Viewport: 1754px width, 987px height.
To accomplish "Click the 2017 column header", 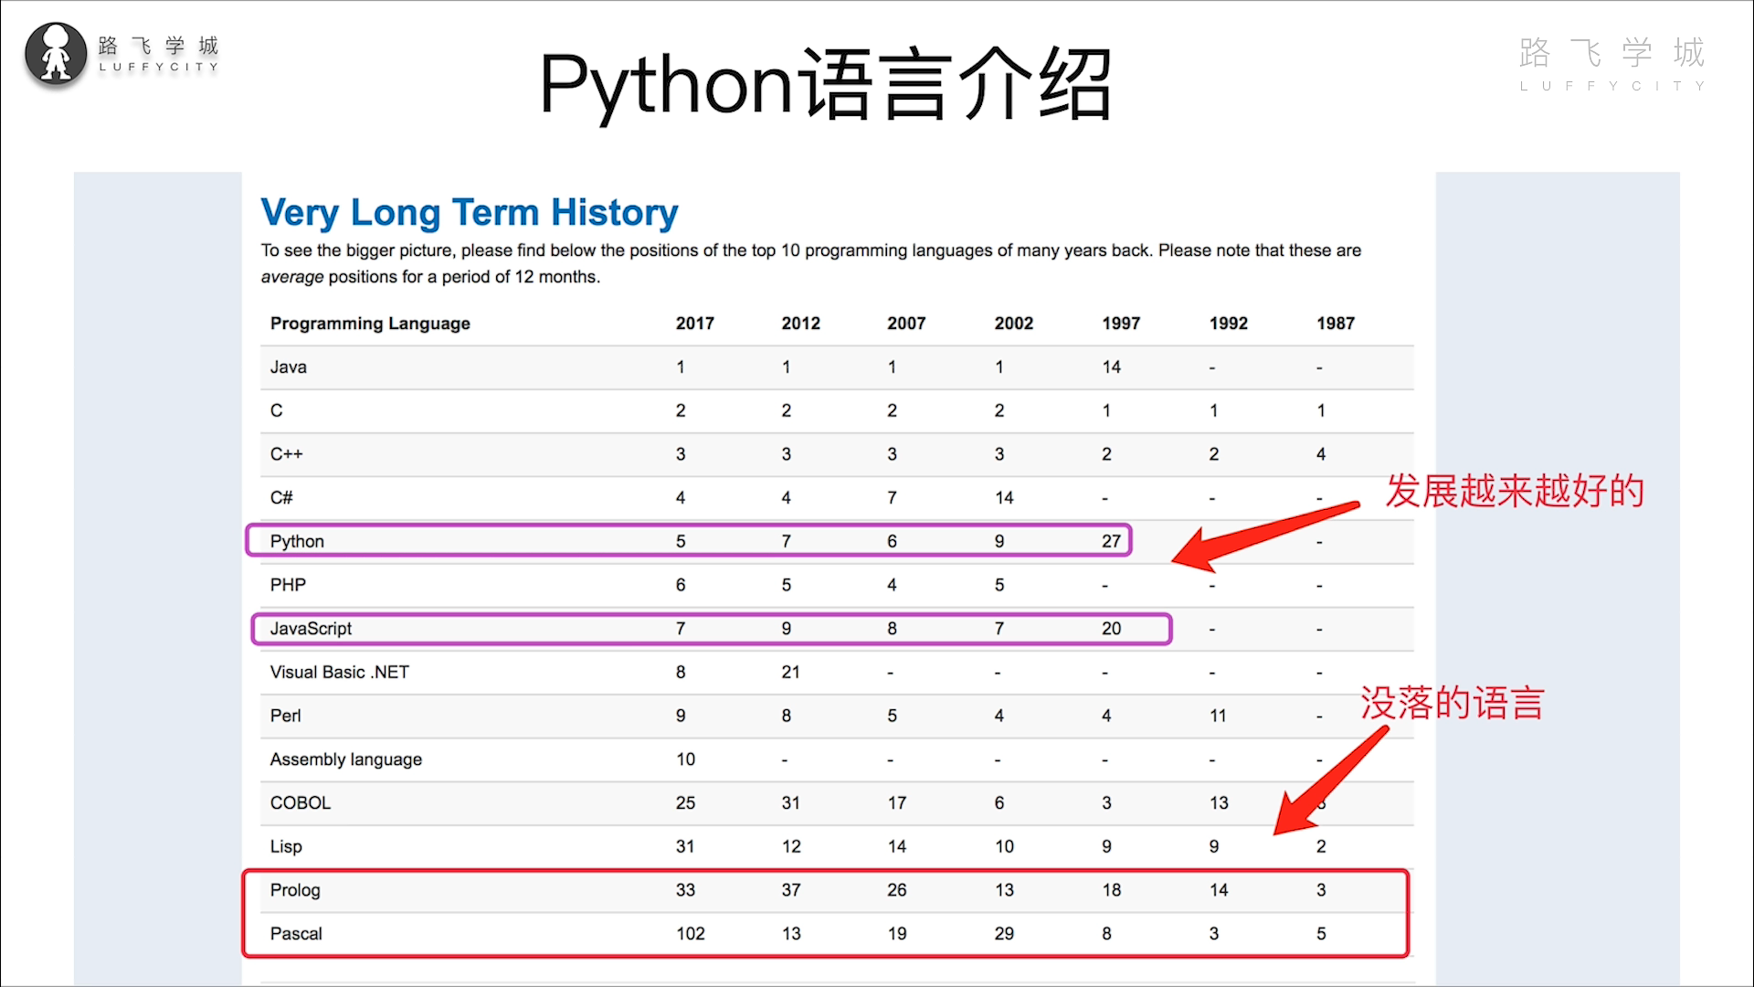I will [x=694, y=323].
